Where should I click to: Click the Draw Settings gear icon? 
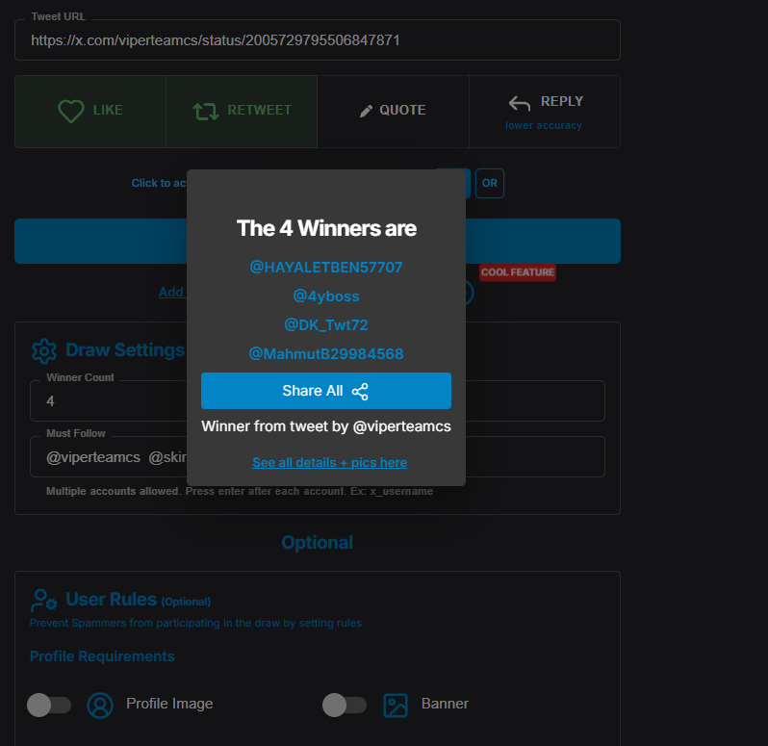(x=44, y=351)
